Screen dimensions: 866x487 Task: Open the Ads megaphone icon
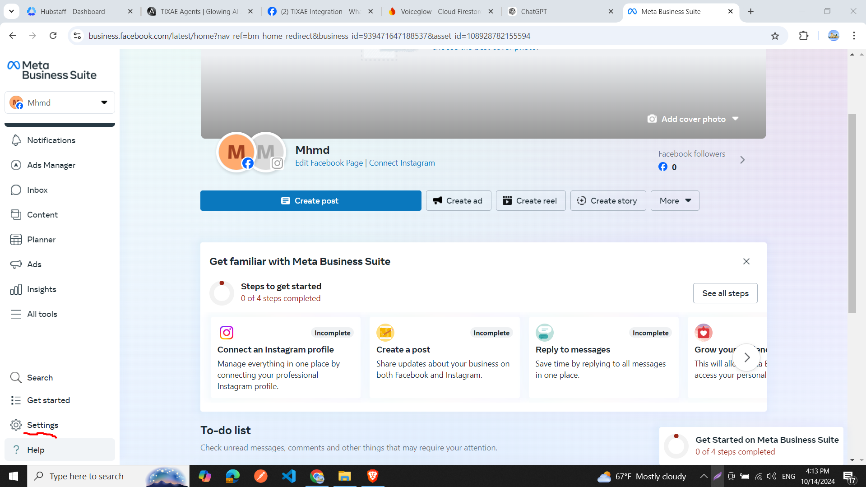(16, 264)
